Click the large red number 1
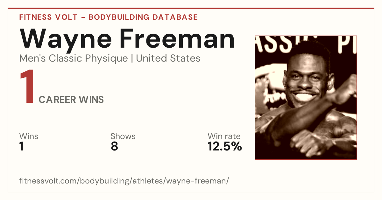This screenshot has width=382, height=200. [27, 87]
